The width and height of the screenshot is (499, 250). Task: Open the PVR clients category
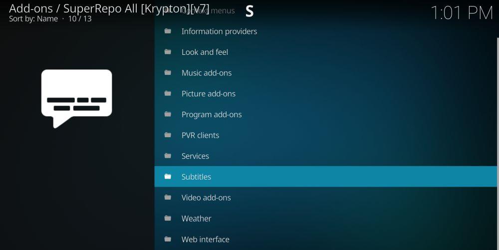coord(325,135)
